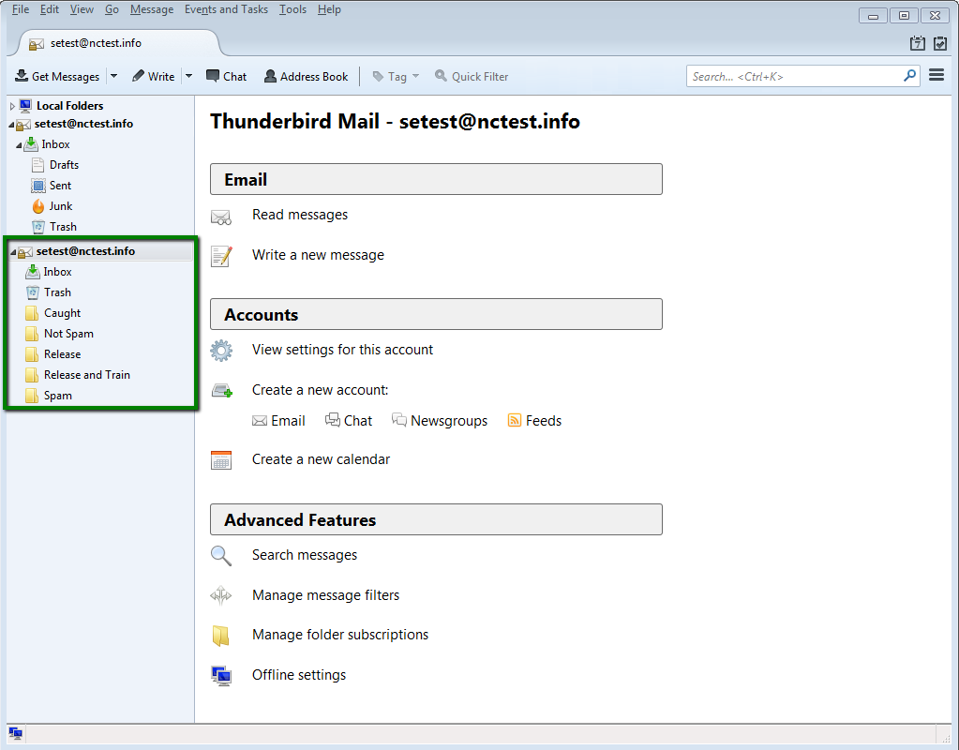
Task: Click the Search messages magnifier icon
Action: point(221,556)
